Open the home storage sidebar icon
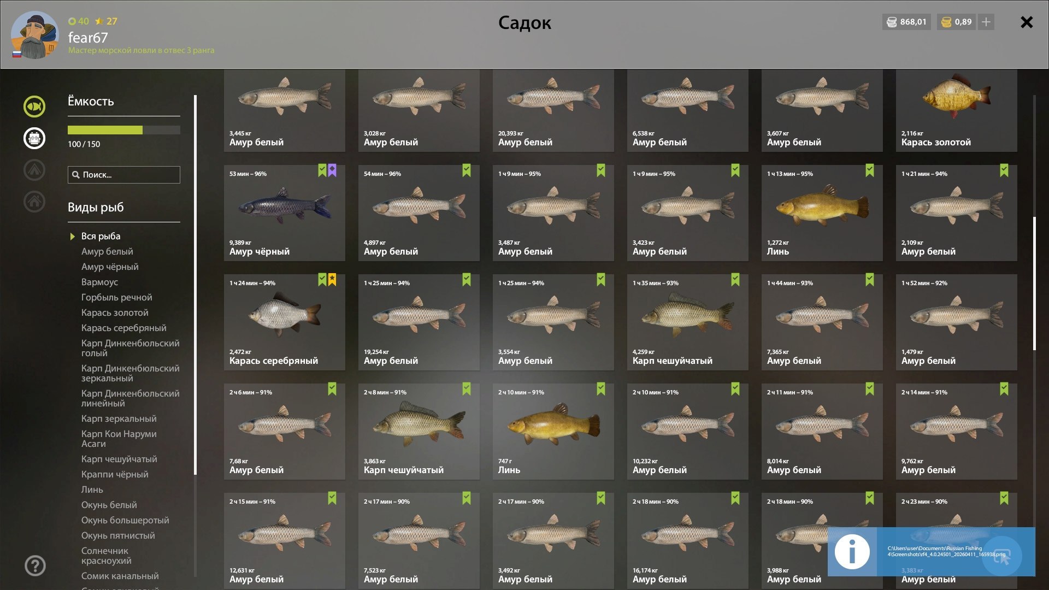Screen dimensions: 1049x590 [34, 201]
